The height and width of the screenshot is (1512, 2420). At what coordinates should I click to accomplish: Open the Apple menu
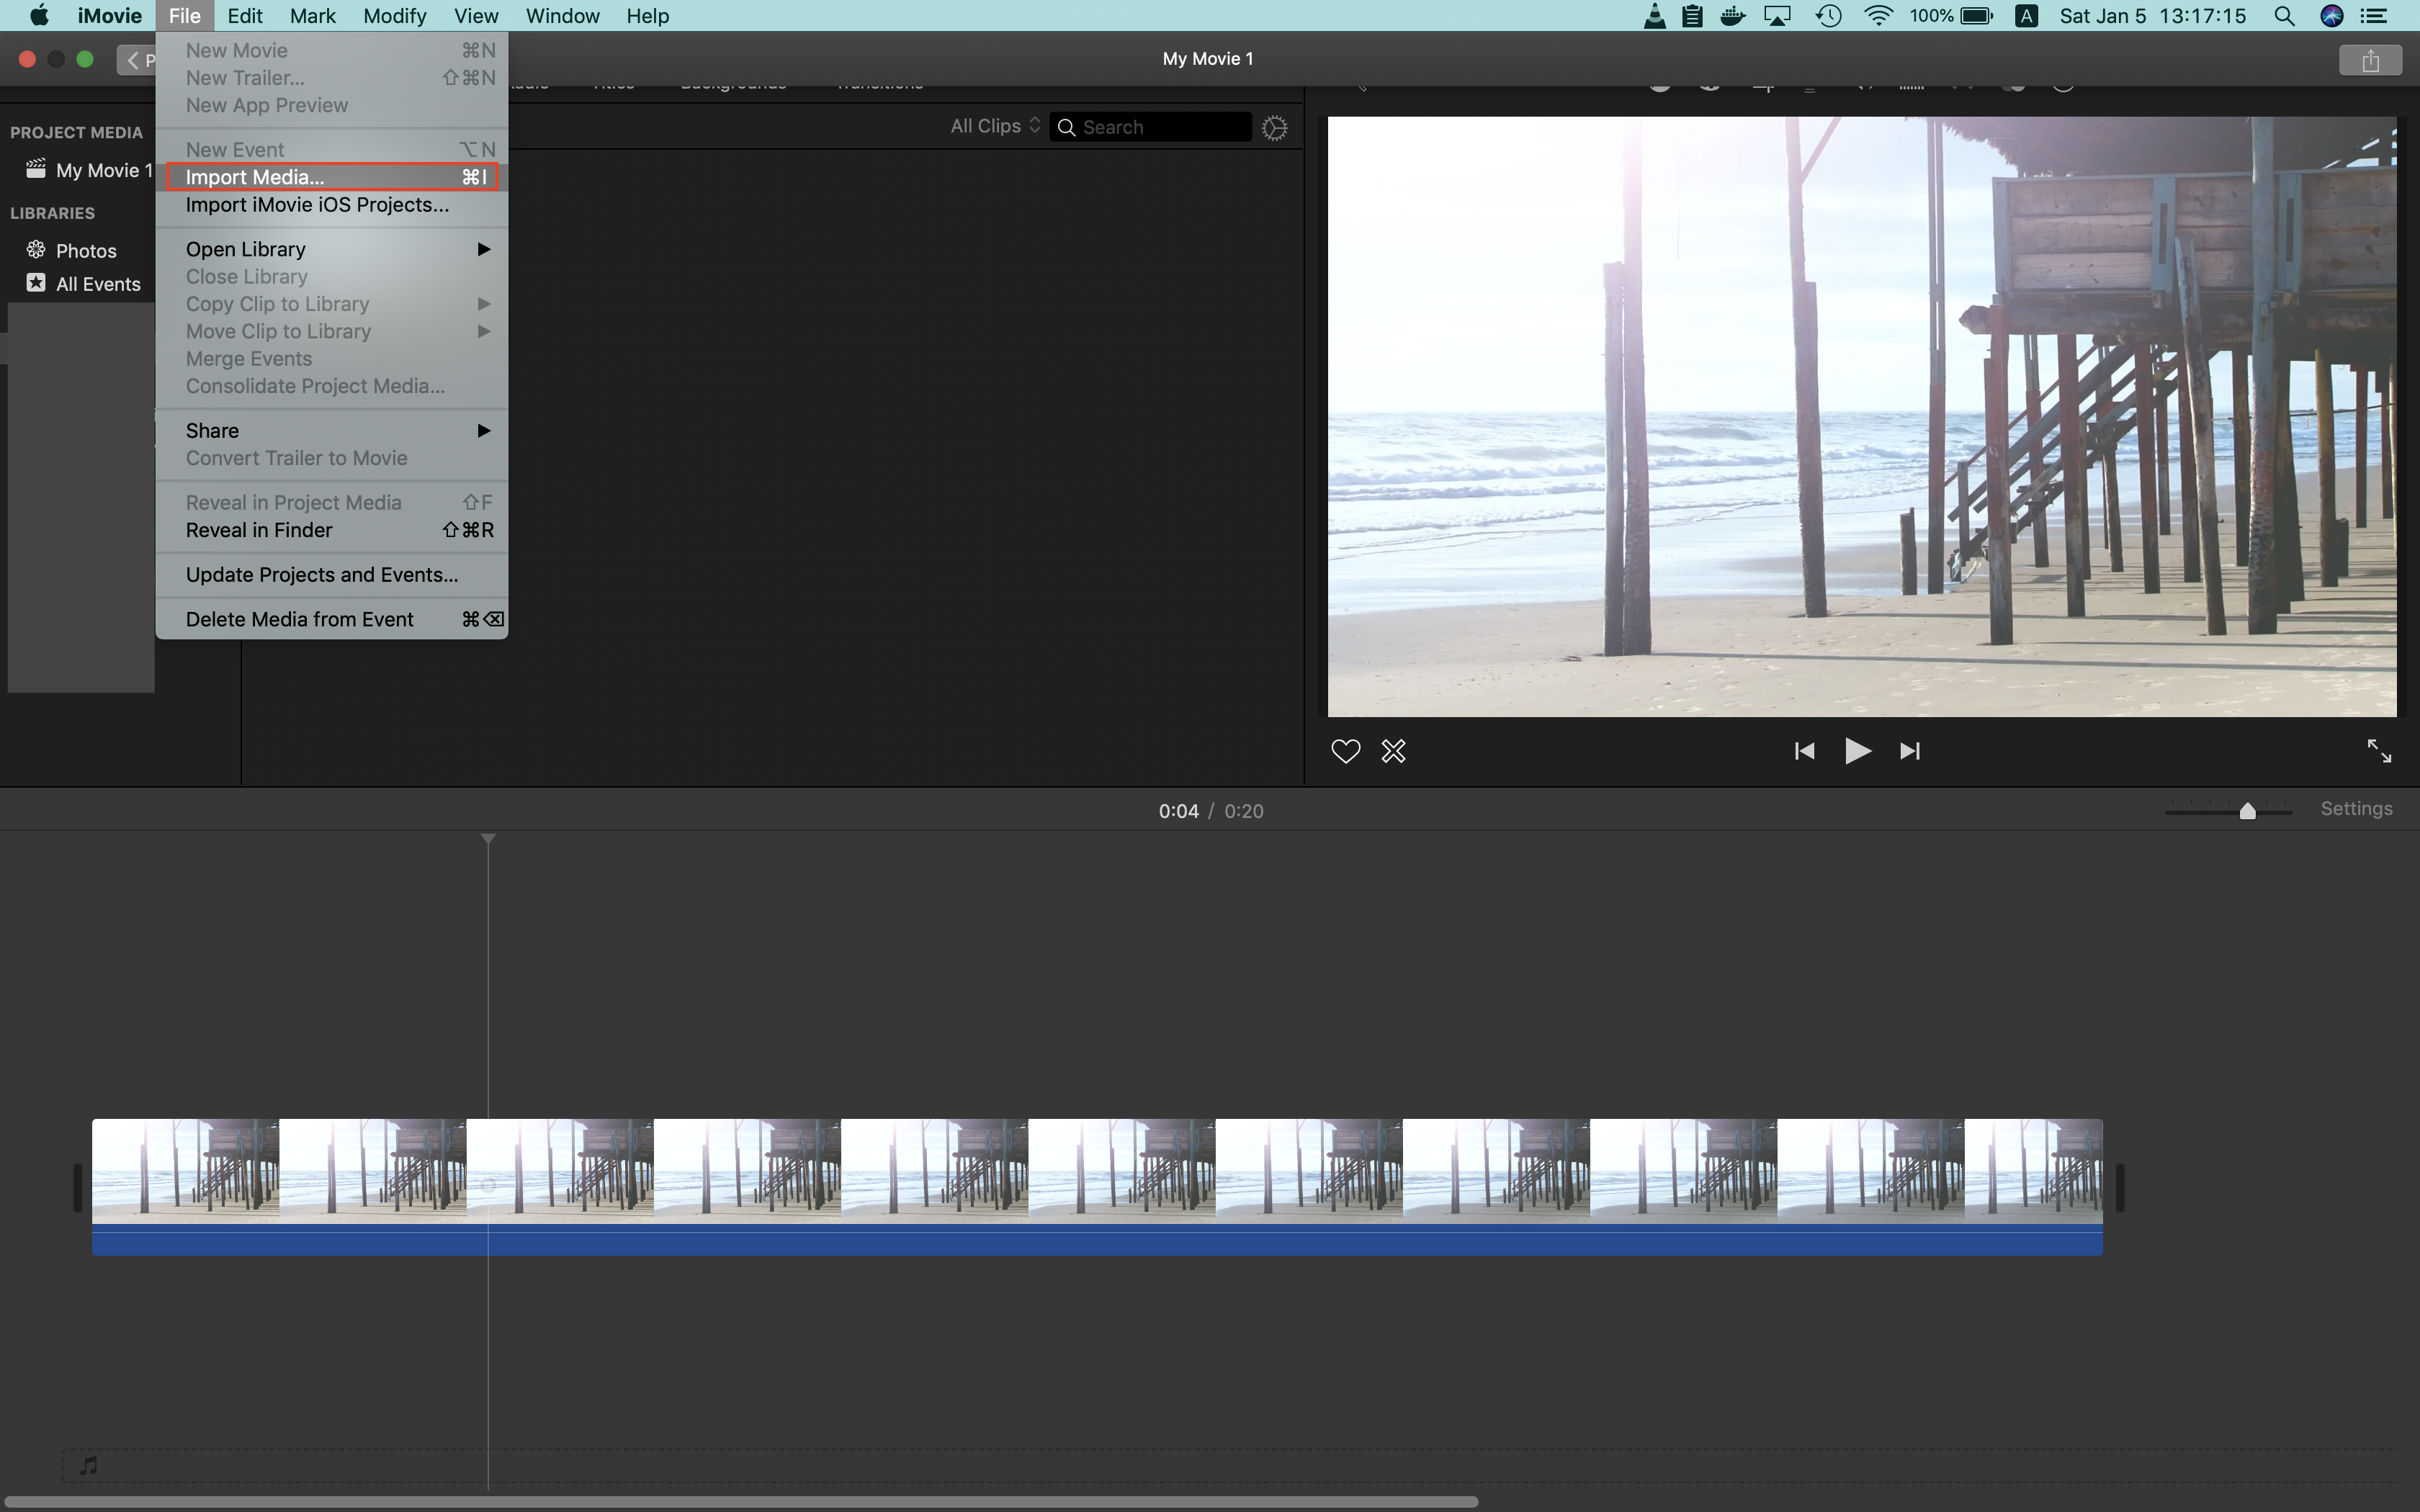click(39, 16)
